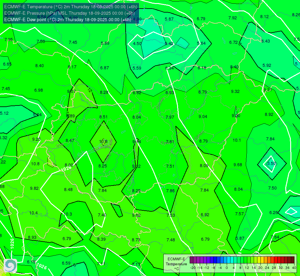Click the 6.87 value on the map
The width and height of the screenshot is (300, 276).
point(104,67)
